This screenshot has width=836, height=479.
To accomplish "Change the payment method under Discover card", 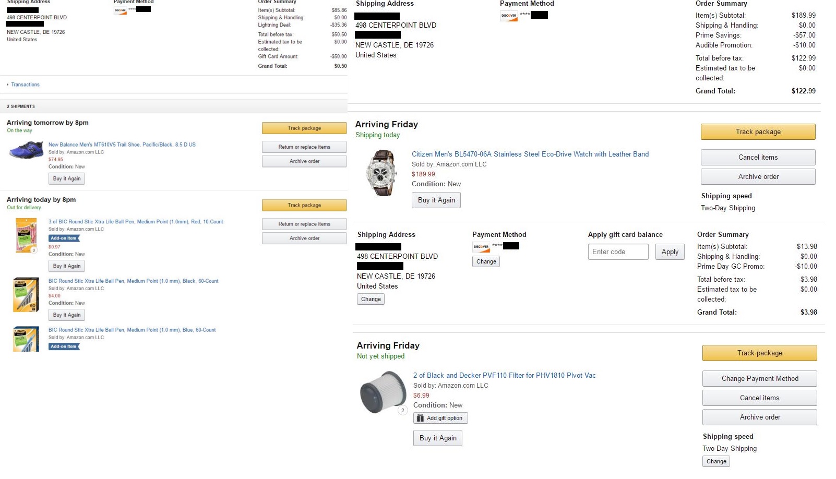I will (486, 261).
